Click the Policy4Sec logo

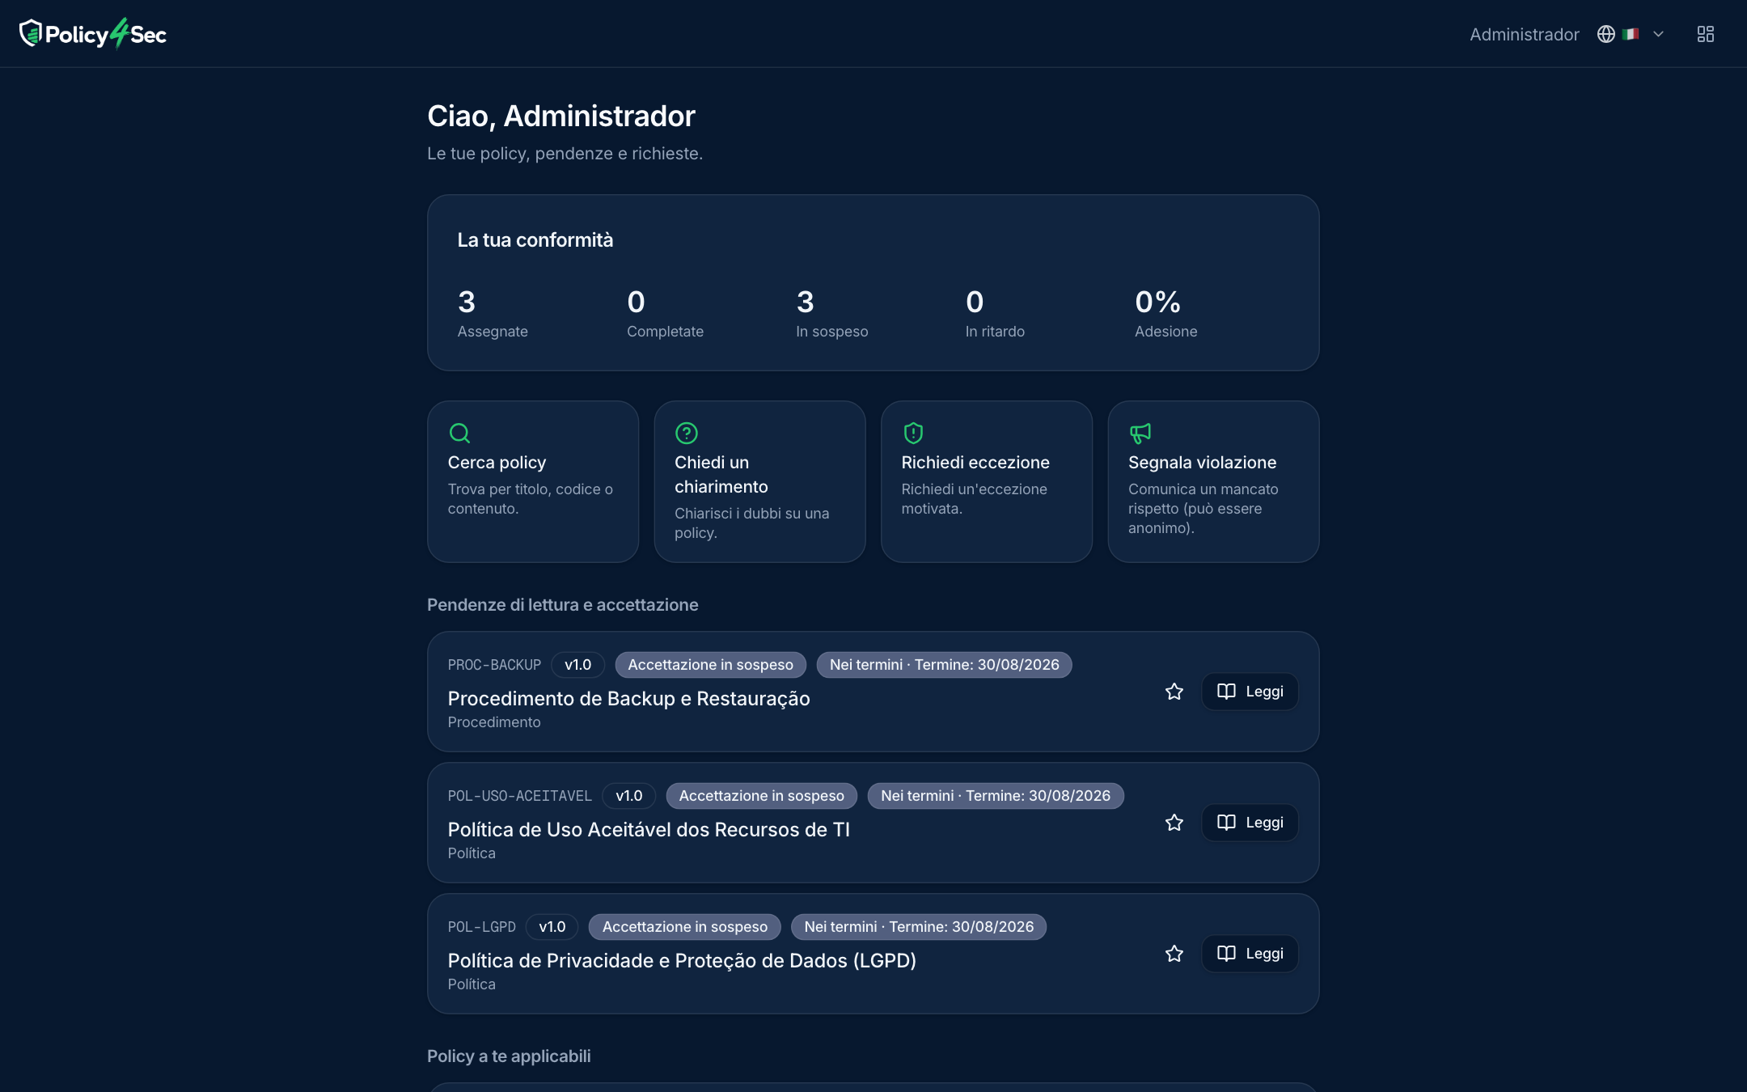coord(93,34)
